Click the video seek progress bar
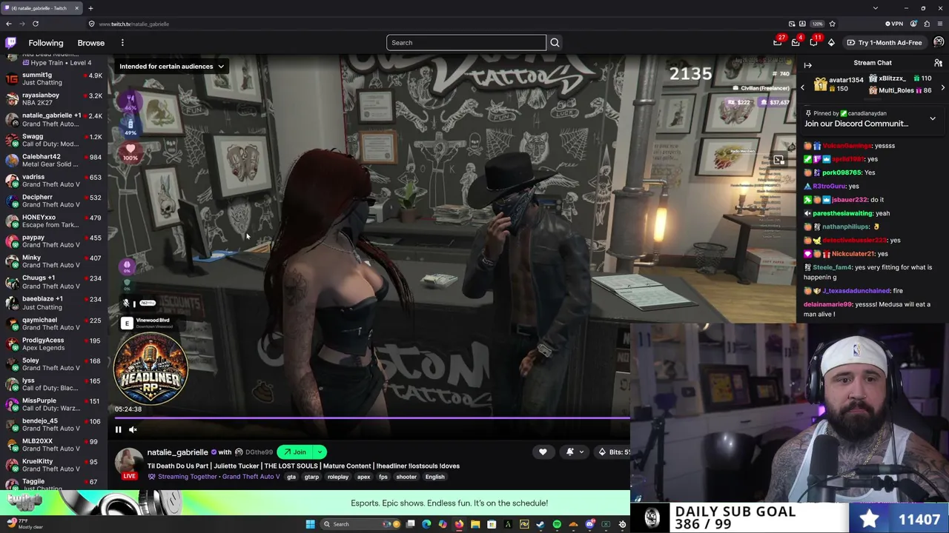Screen dimensions: 949x533 (x=372, y=418)
